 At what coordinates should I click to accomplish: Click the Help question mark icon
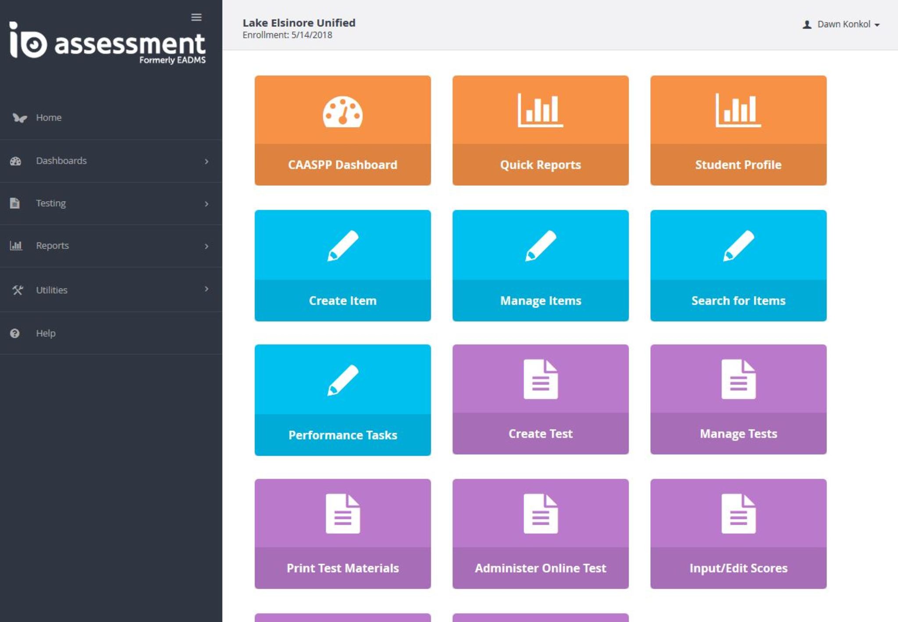[x=15, y=333]
